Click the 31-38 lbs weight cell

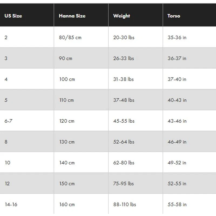pyautogui.click(x=123, y=79)
